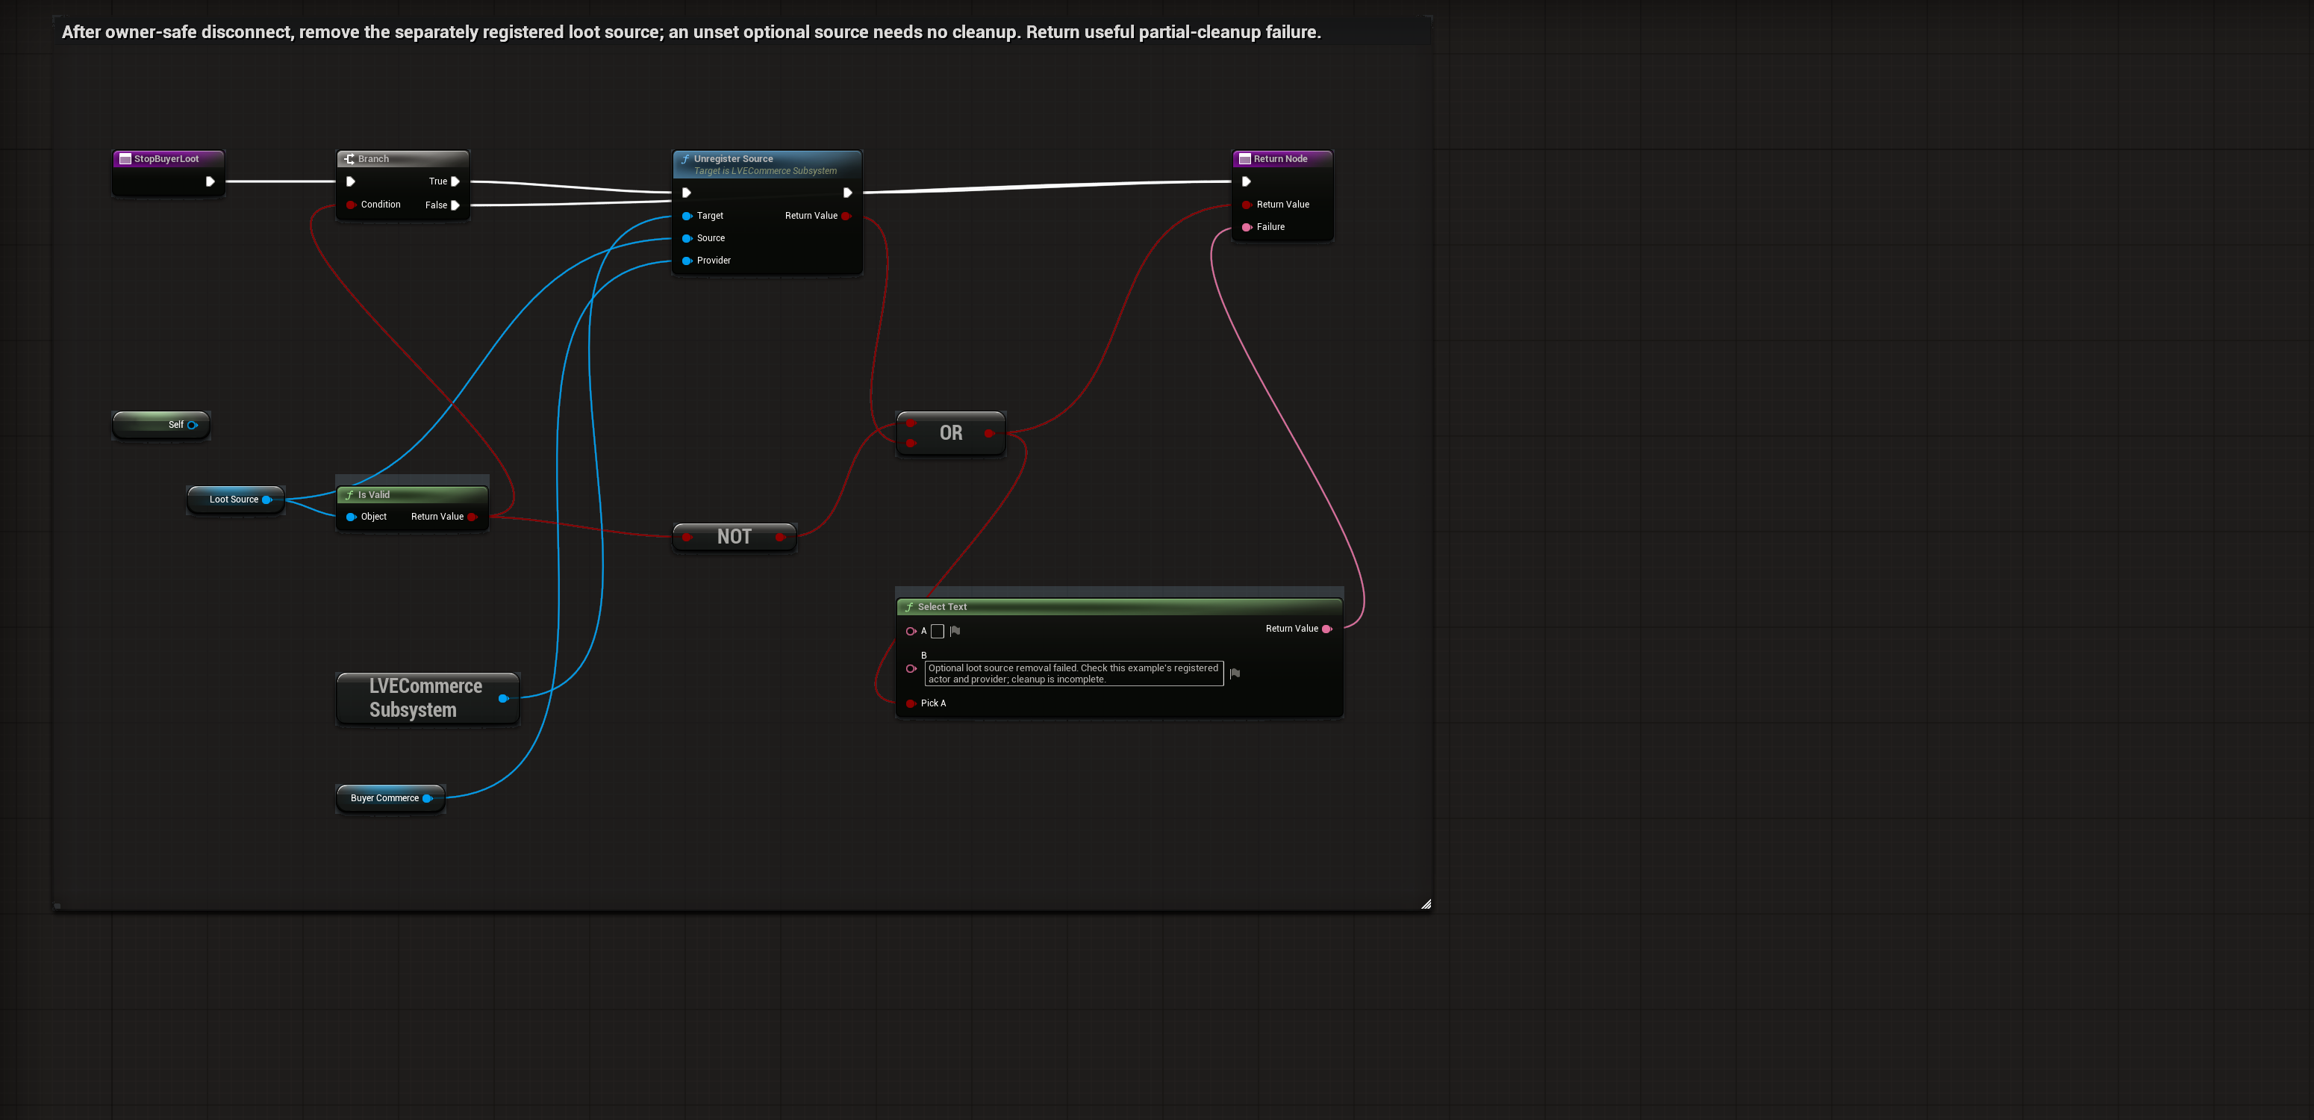Click the Is Valid Object input pin
Screen dimensions: 2314x1120
pyautogui.click(x=352, y=517)
